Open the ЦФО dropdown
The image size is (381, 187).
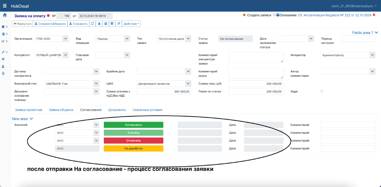[188, 84]
